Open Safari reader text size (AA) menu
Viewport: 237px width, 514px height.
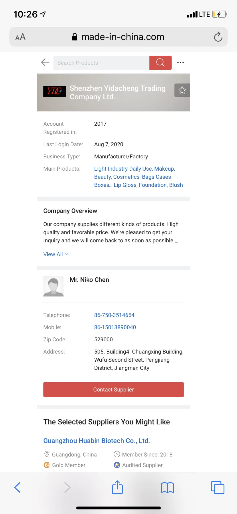20,37
